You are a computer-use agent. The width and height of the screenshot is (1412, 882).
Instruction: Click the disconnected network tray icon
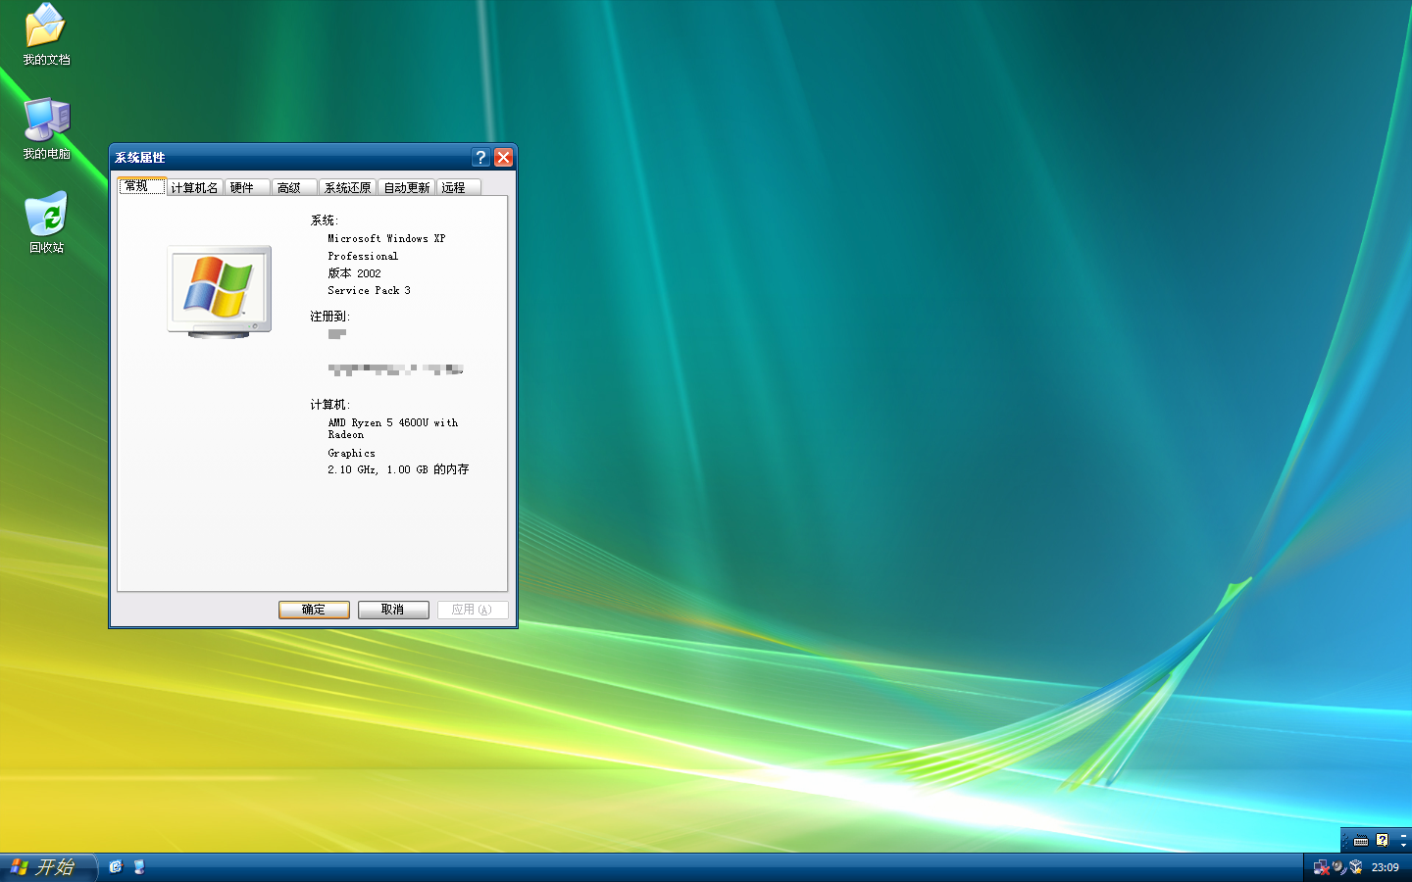1321,867
